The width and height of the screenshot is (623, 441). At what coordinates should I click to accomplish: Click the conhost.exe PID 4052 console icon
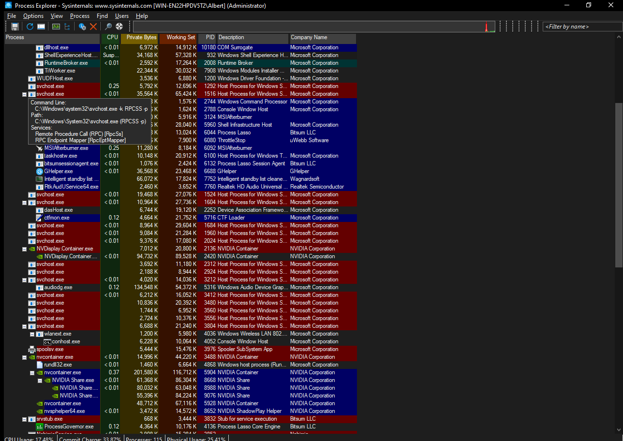pyautogui.click(x=47, y=341)
